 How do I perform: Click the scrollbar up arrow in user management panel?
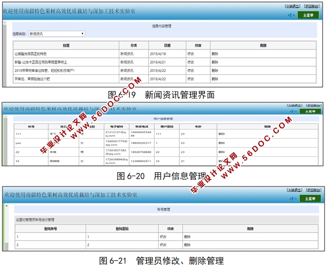point(5,116)
